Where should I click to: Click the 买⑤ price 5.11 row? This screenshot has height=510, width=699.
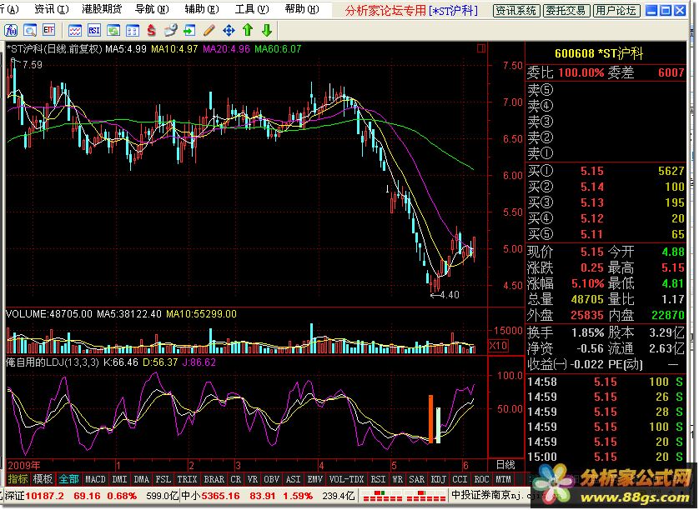[606, 234]
